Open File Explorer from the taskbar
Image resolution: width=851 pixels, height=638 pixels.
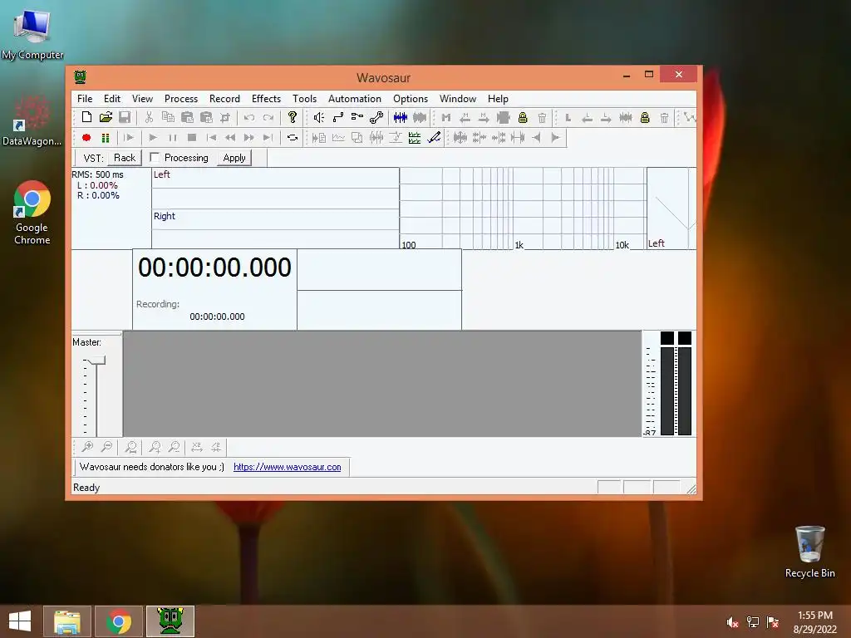[67, 621]
